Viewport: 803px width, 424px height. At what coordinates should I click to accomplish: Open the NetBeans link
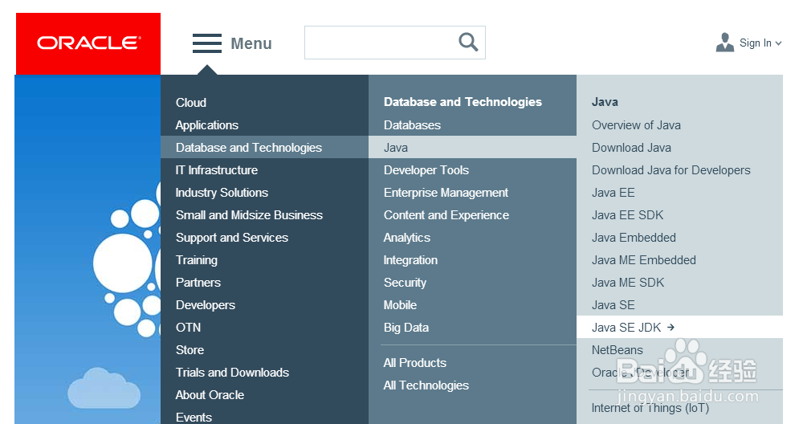[617, 350]
